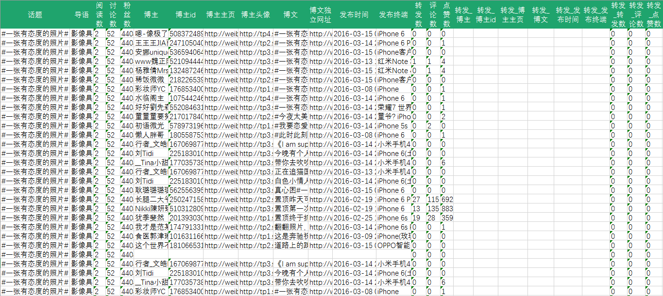Select the 2016-02-25 publish date cell
663x296 pixels.
click(354, 218)
